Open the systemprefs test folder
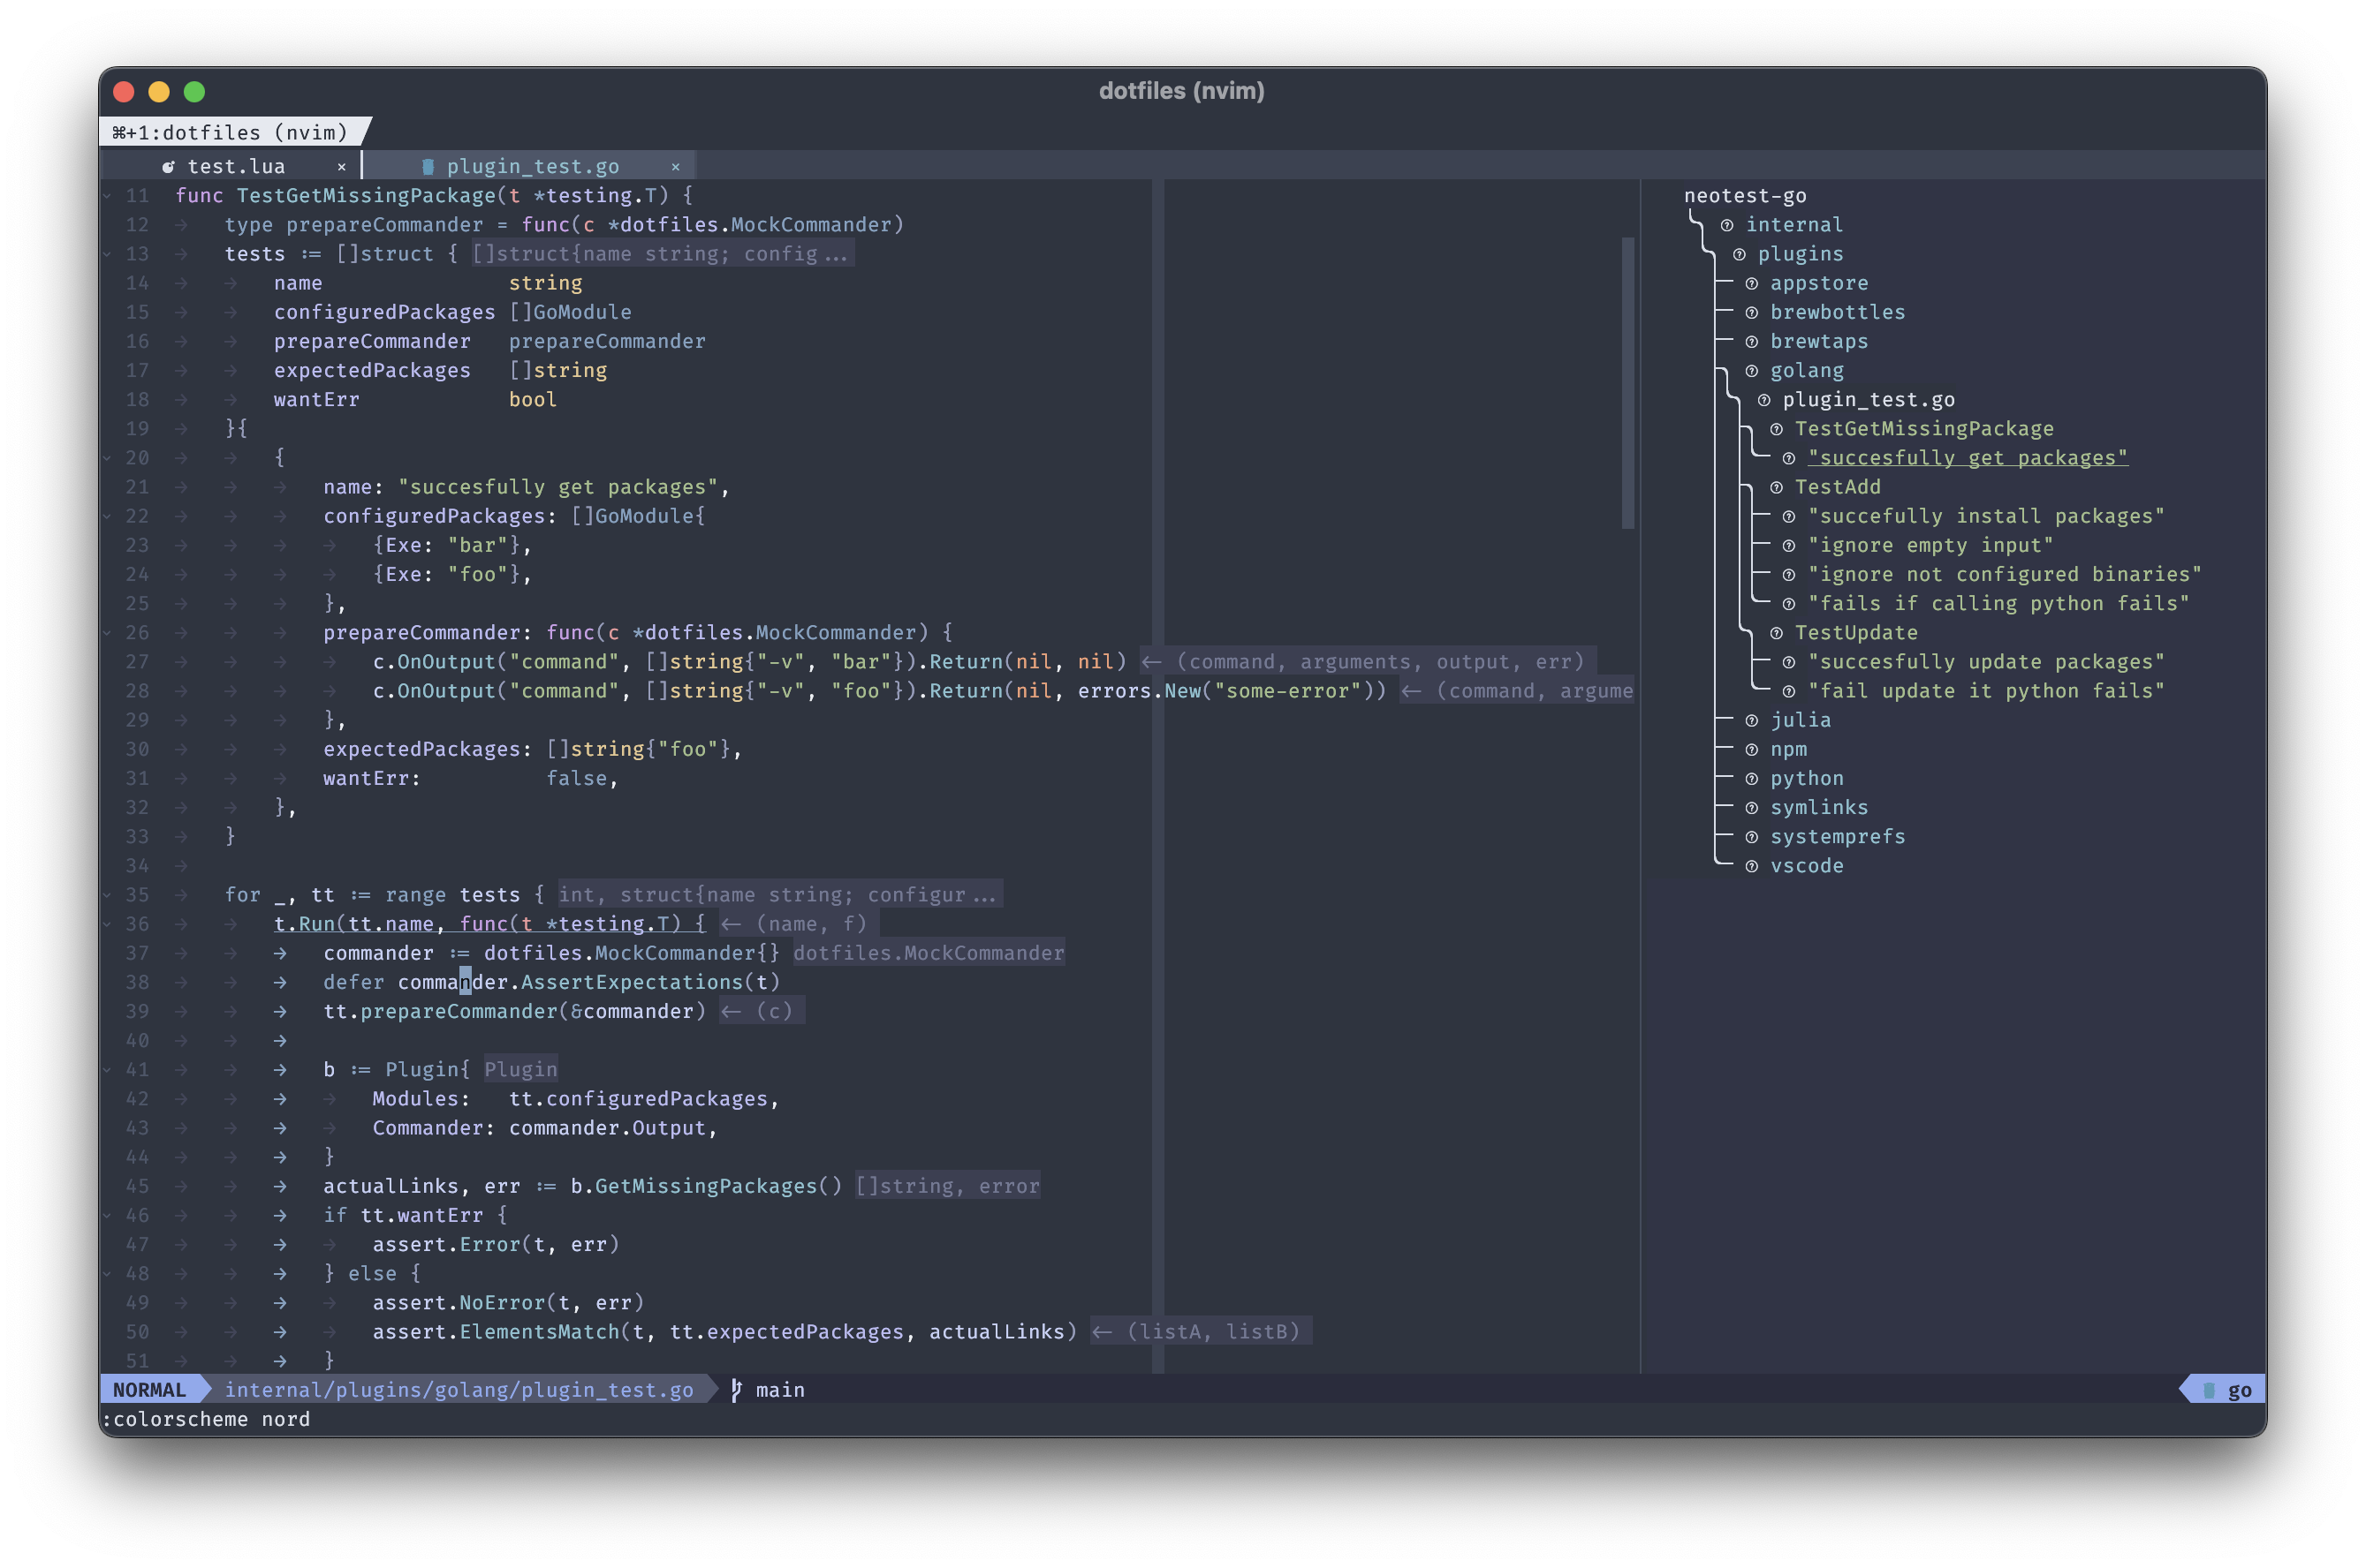This screenshot has height=1568, width=2366. click(x=1838, y=836)
